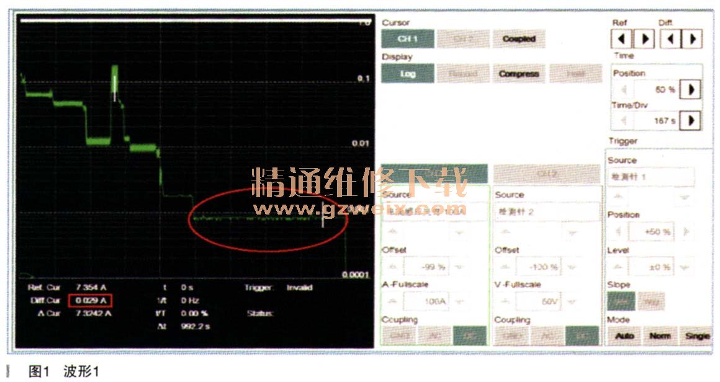Set CH1 Coupling to GND
Image resolution: width=720 pixels, height=382 pixels.
click(399, 335)
